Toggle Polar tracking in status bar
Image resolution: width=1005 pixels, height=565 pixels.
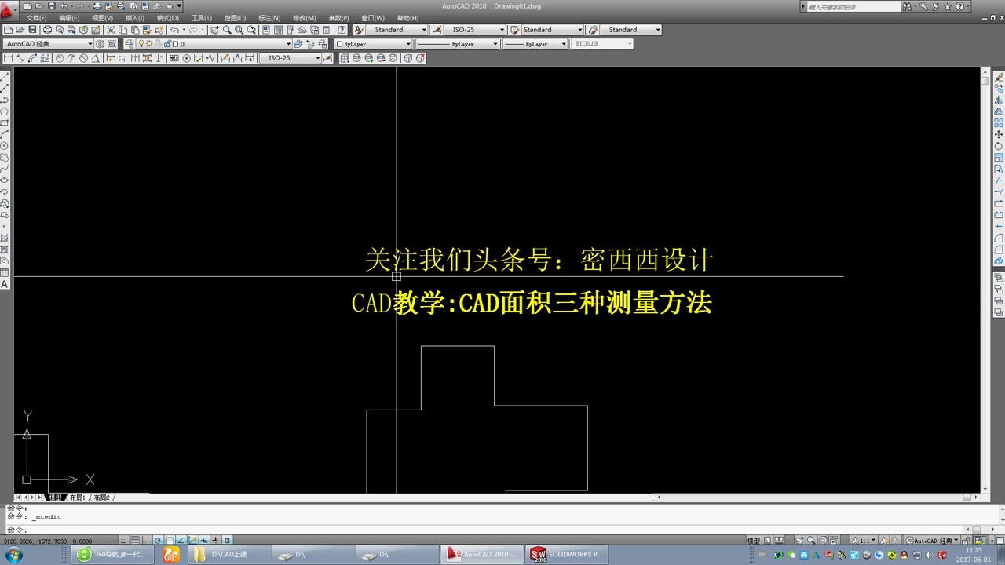(x=158, y=540)
